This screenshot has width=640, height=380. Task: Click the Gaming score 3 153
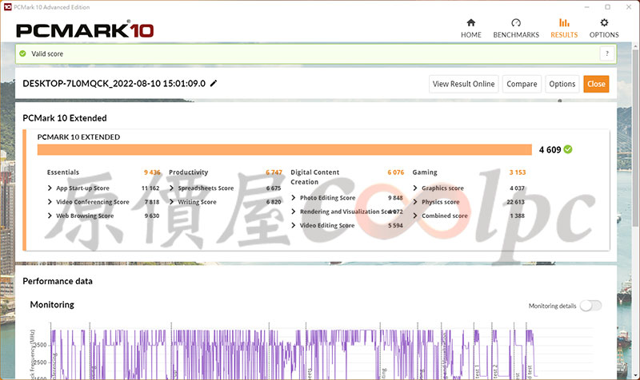pos(517,172)
